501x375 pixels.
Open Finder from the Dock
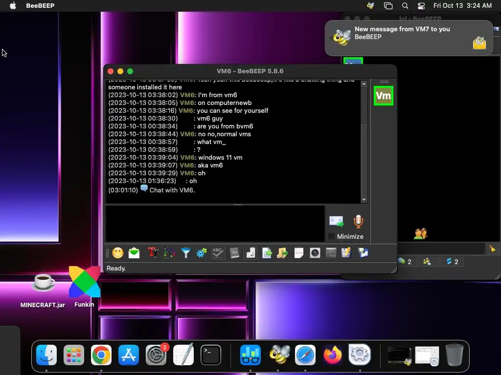click(x=46, y=355)
